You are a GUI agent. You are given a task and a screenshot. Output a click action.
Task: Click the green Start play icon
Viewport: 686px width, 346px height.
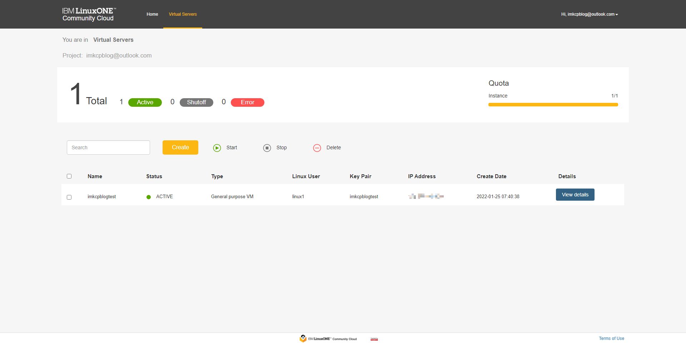(217, 148)
